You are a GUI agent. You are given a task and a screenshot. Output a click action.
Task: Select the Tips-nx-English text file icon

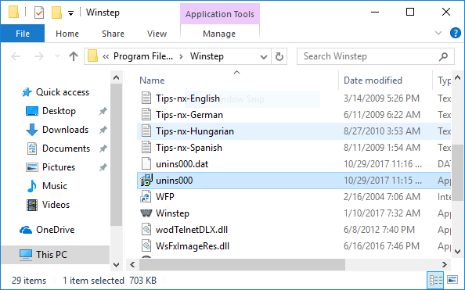click(146, 98)
